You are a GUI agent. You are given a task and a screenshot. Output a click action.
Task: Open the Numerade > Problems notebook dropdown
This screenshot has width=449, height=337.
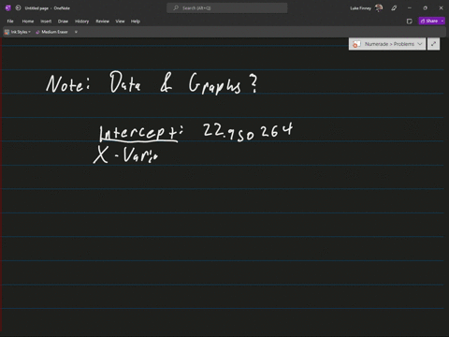[387, 44]
